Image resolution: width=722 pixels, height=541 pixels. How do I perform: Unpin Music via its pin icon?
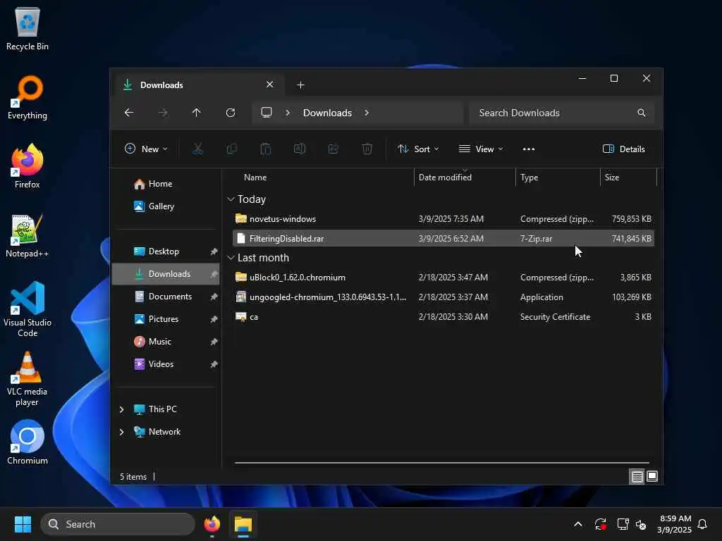[214, 342]
